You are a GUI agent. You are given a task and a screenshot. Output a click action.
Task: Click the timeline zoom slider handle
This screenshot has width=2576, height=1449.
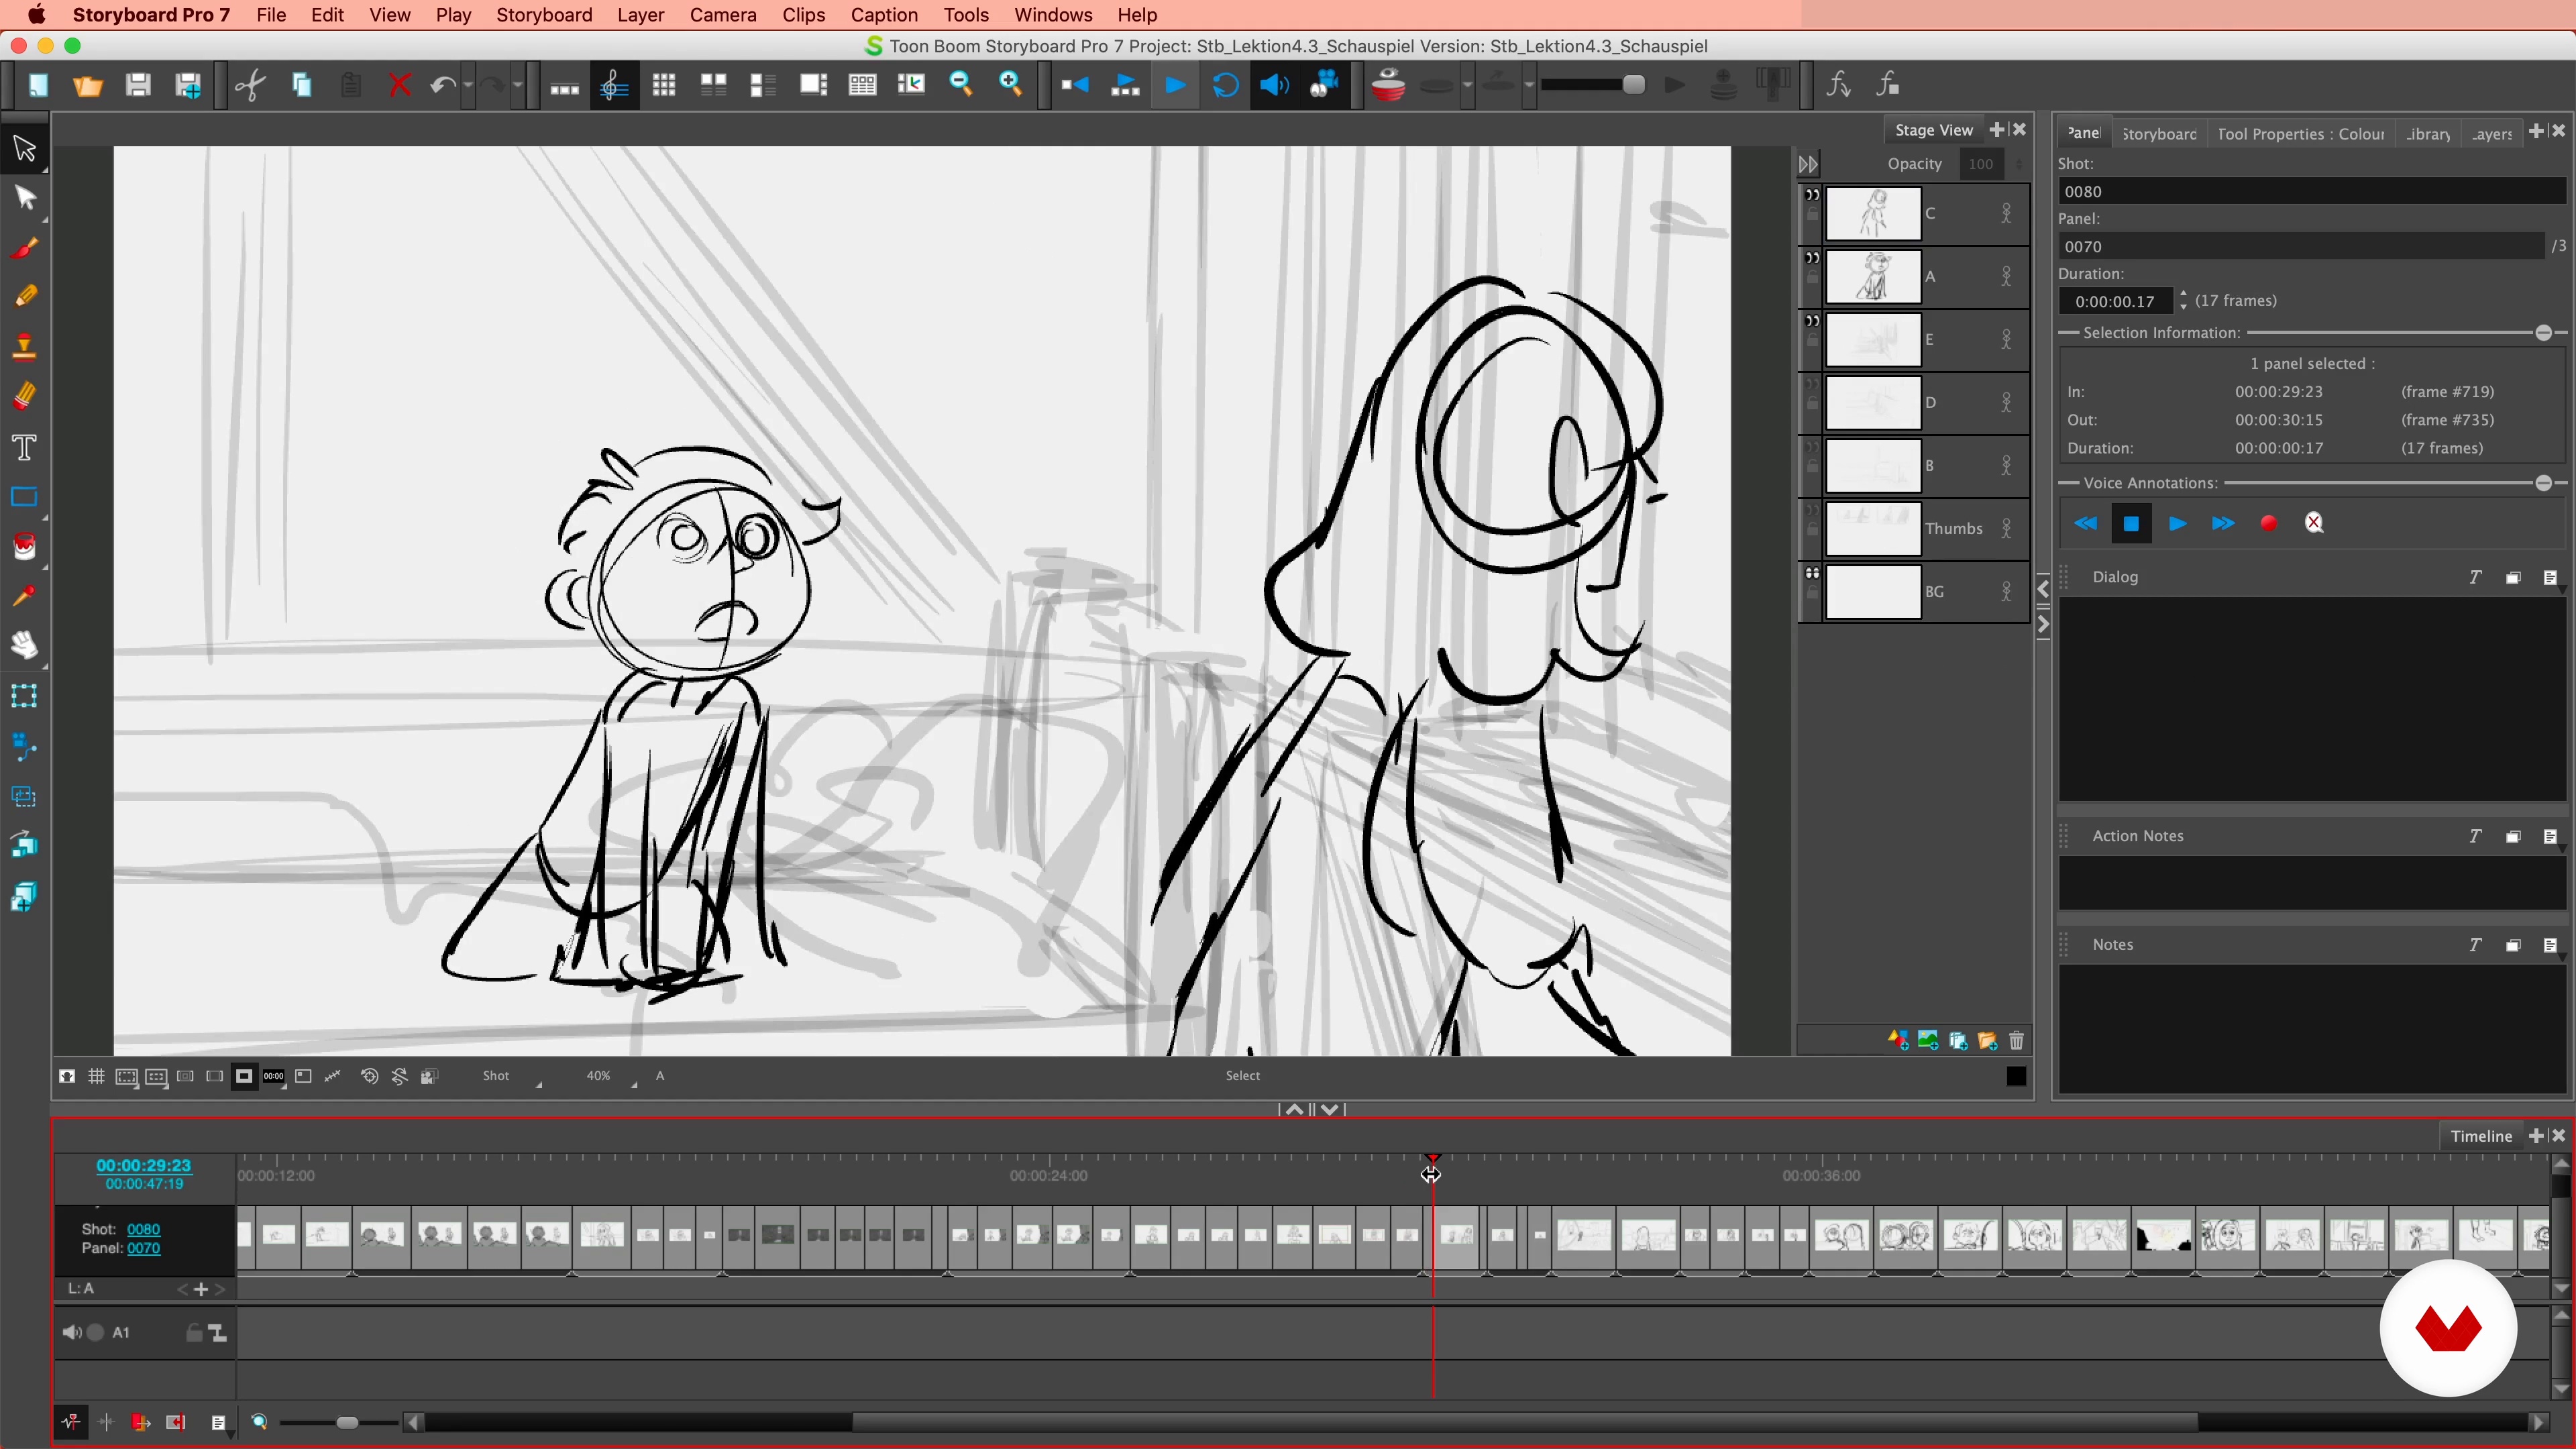(347, 1422)
